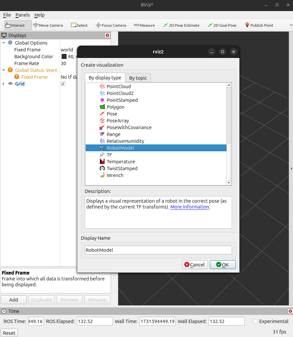This screenshot has height=337, width=293.
Task: Click the ROS Elapsed field
Action: click(95, 321)
